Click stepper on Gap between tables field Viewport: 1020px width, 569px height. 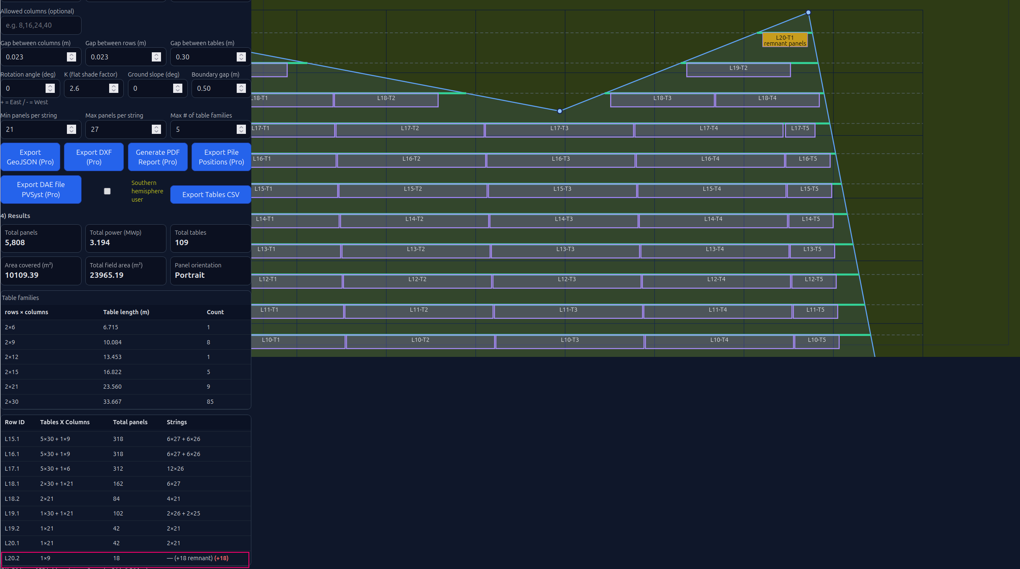[241, 57]
